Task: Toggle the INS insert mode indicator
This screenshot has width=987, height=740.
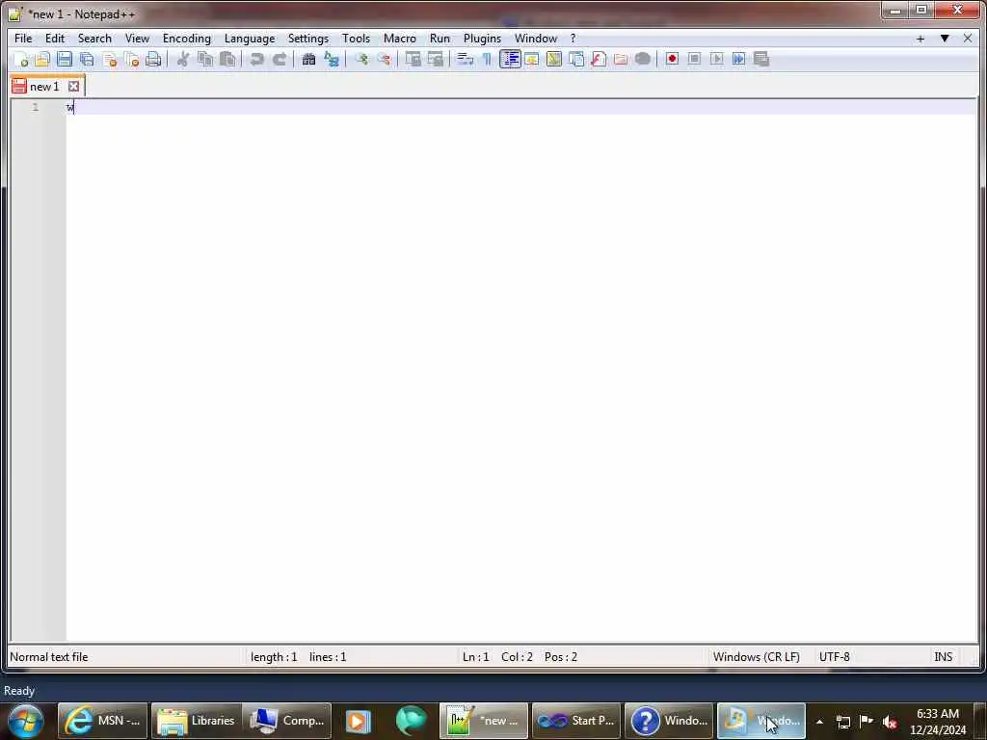Action: pos(943,657)
